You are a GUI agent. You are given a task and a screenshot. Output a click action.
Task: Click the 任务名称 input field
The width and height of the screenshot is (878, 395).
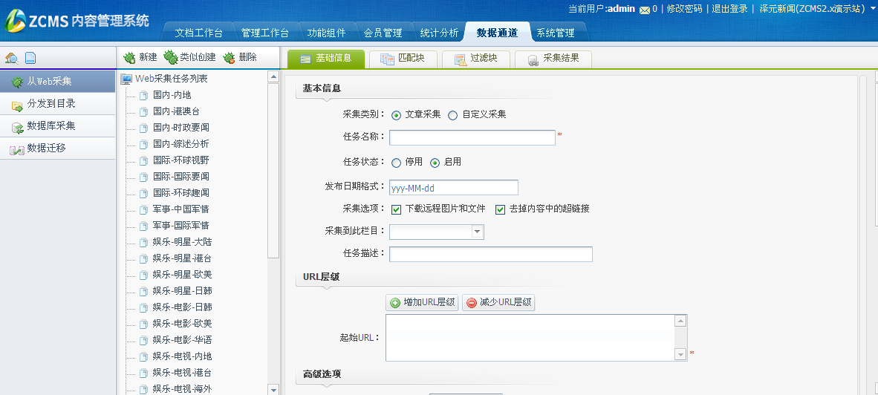(472, 137)
